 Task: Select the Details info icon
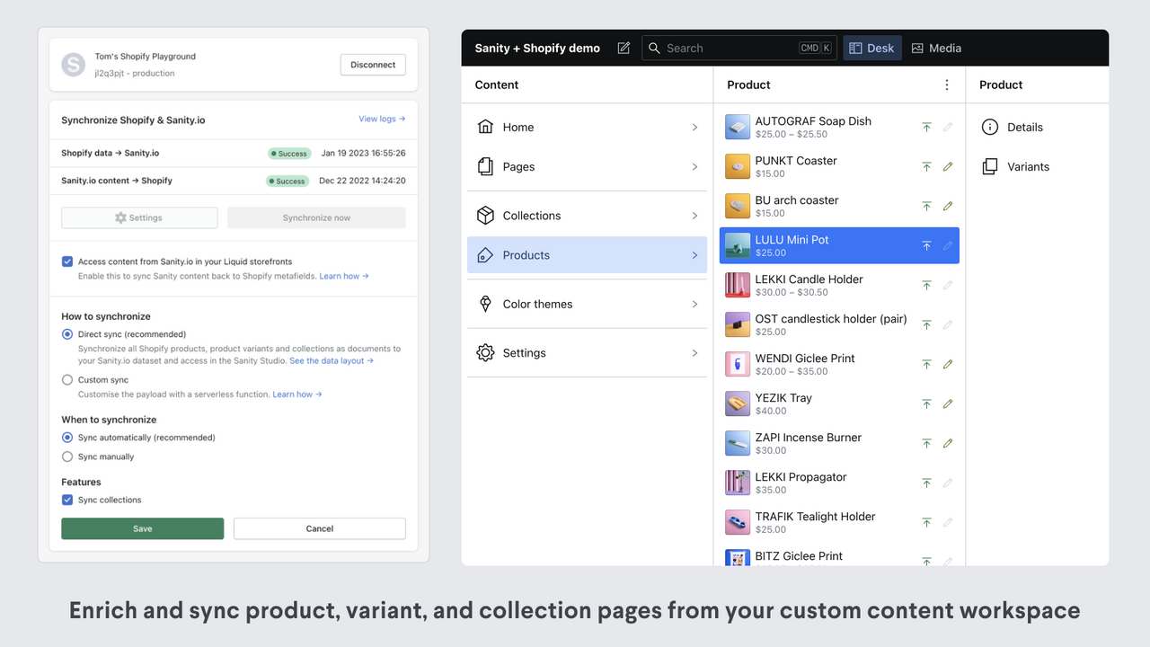(x=989, y=127)
